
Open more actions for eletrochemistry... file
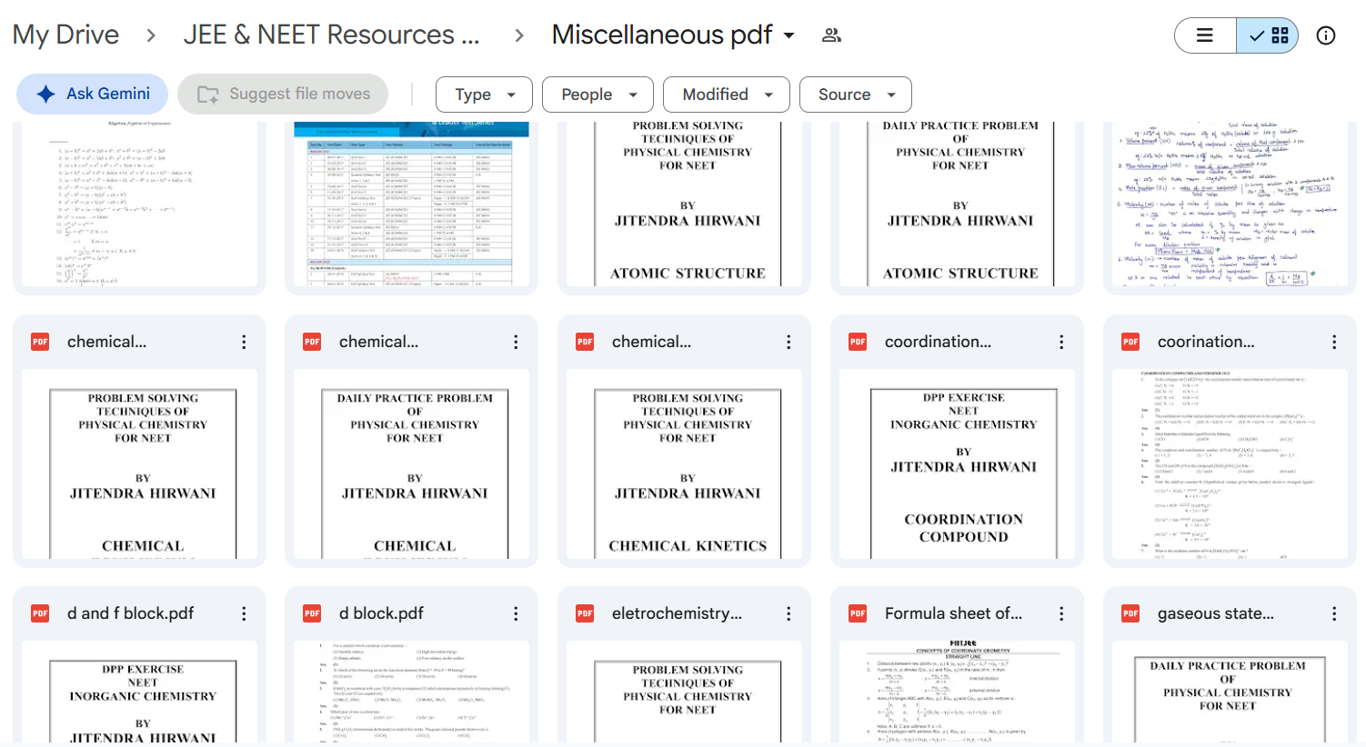click(788, 613)
